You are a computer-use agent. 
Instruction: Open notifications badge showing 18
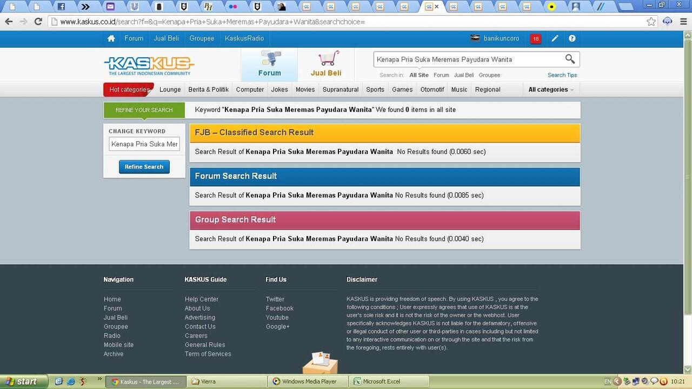point(535,39)
